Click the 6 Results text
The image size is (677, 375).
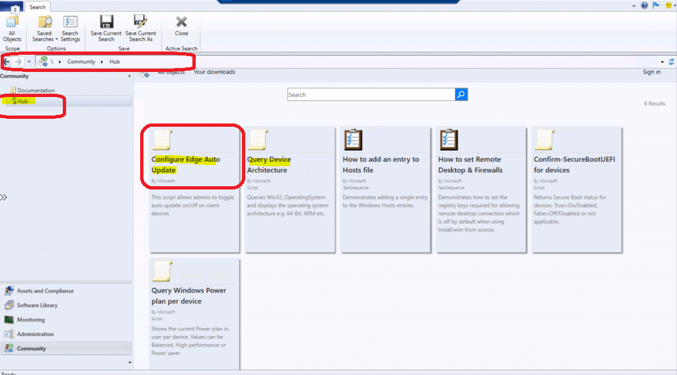[x=655, y=104]
